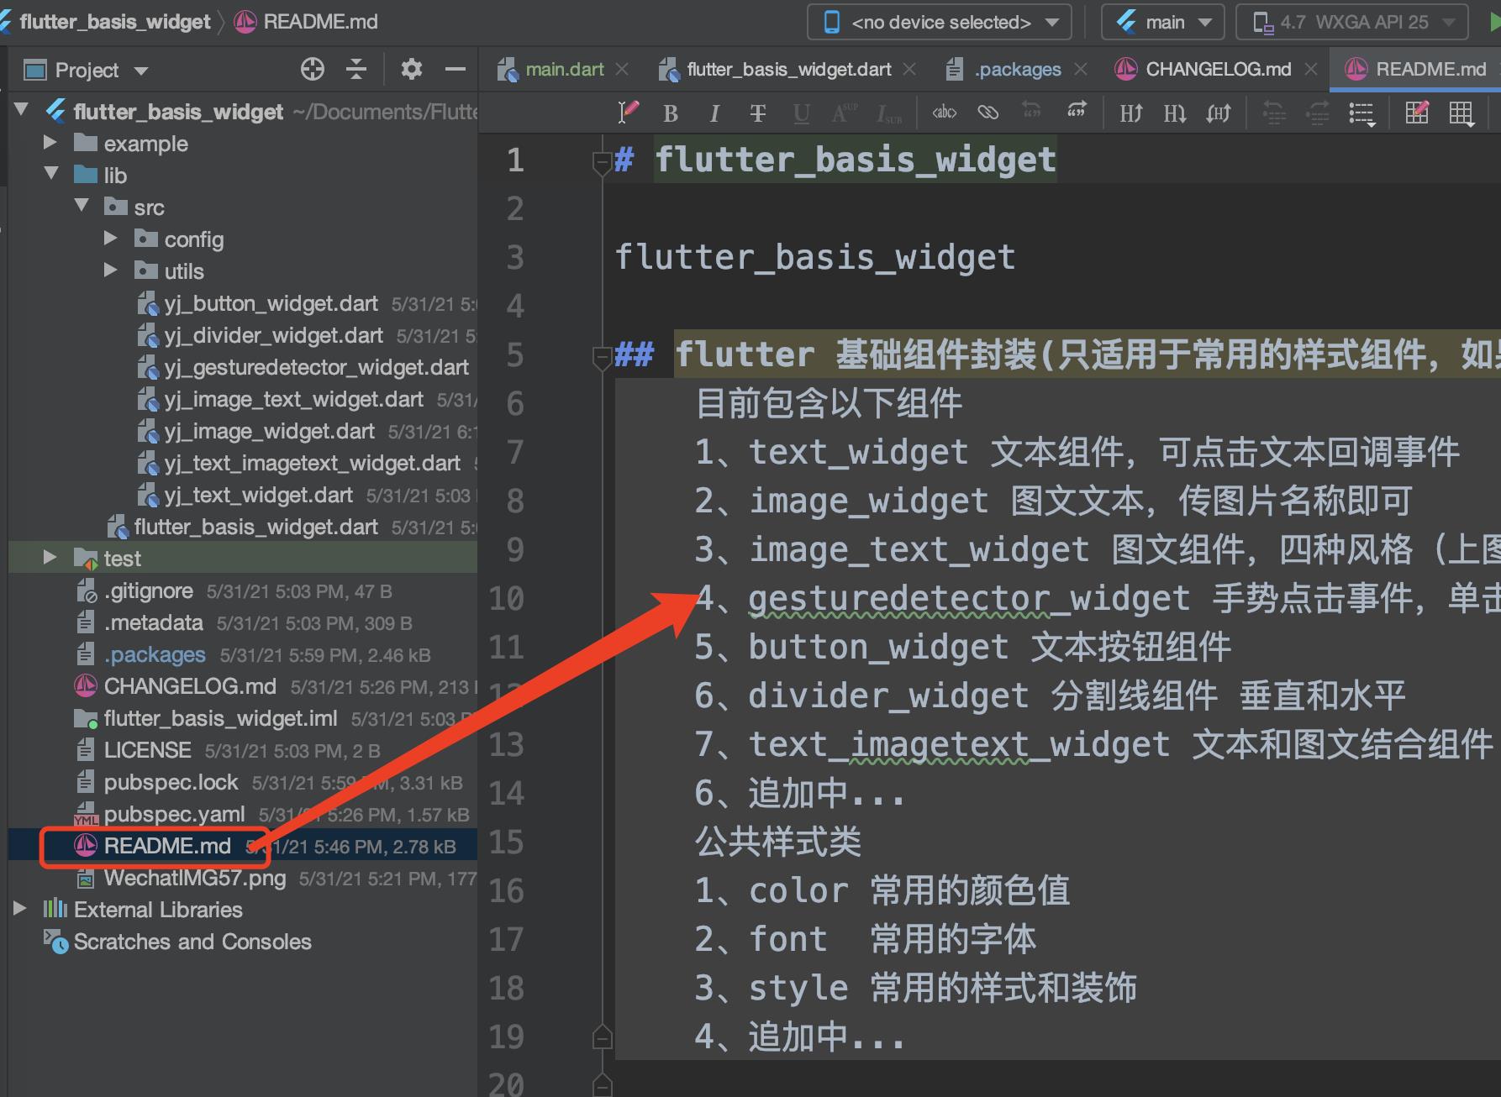Open the main run configuration dropdown
This screenshot has width=1501, height=1097.
(1164, 23)
